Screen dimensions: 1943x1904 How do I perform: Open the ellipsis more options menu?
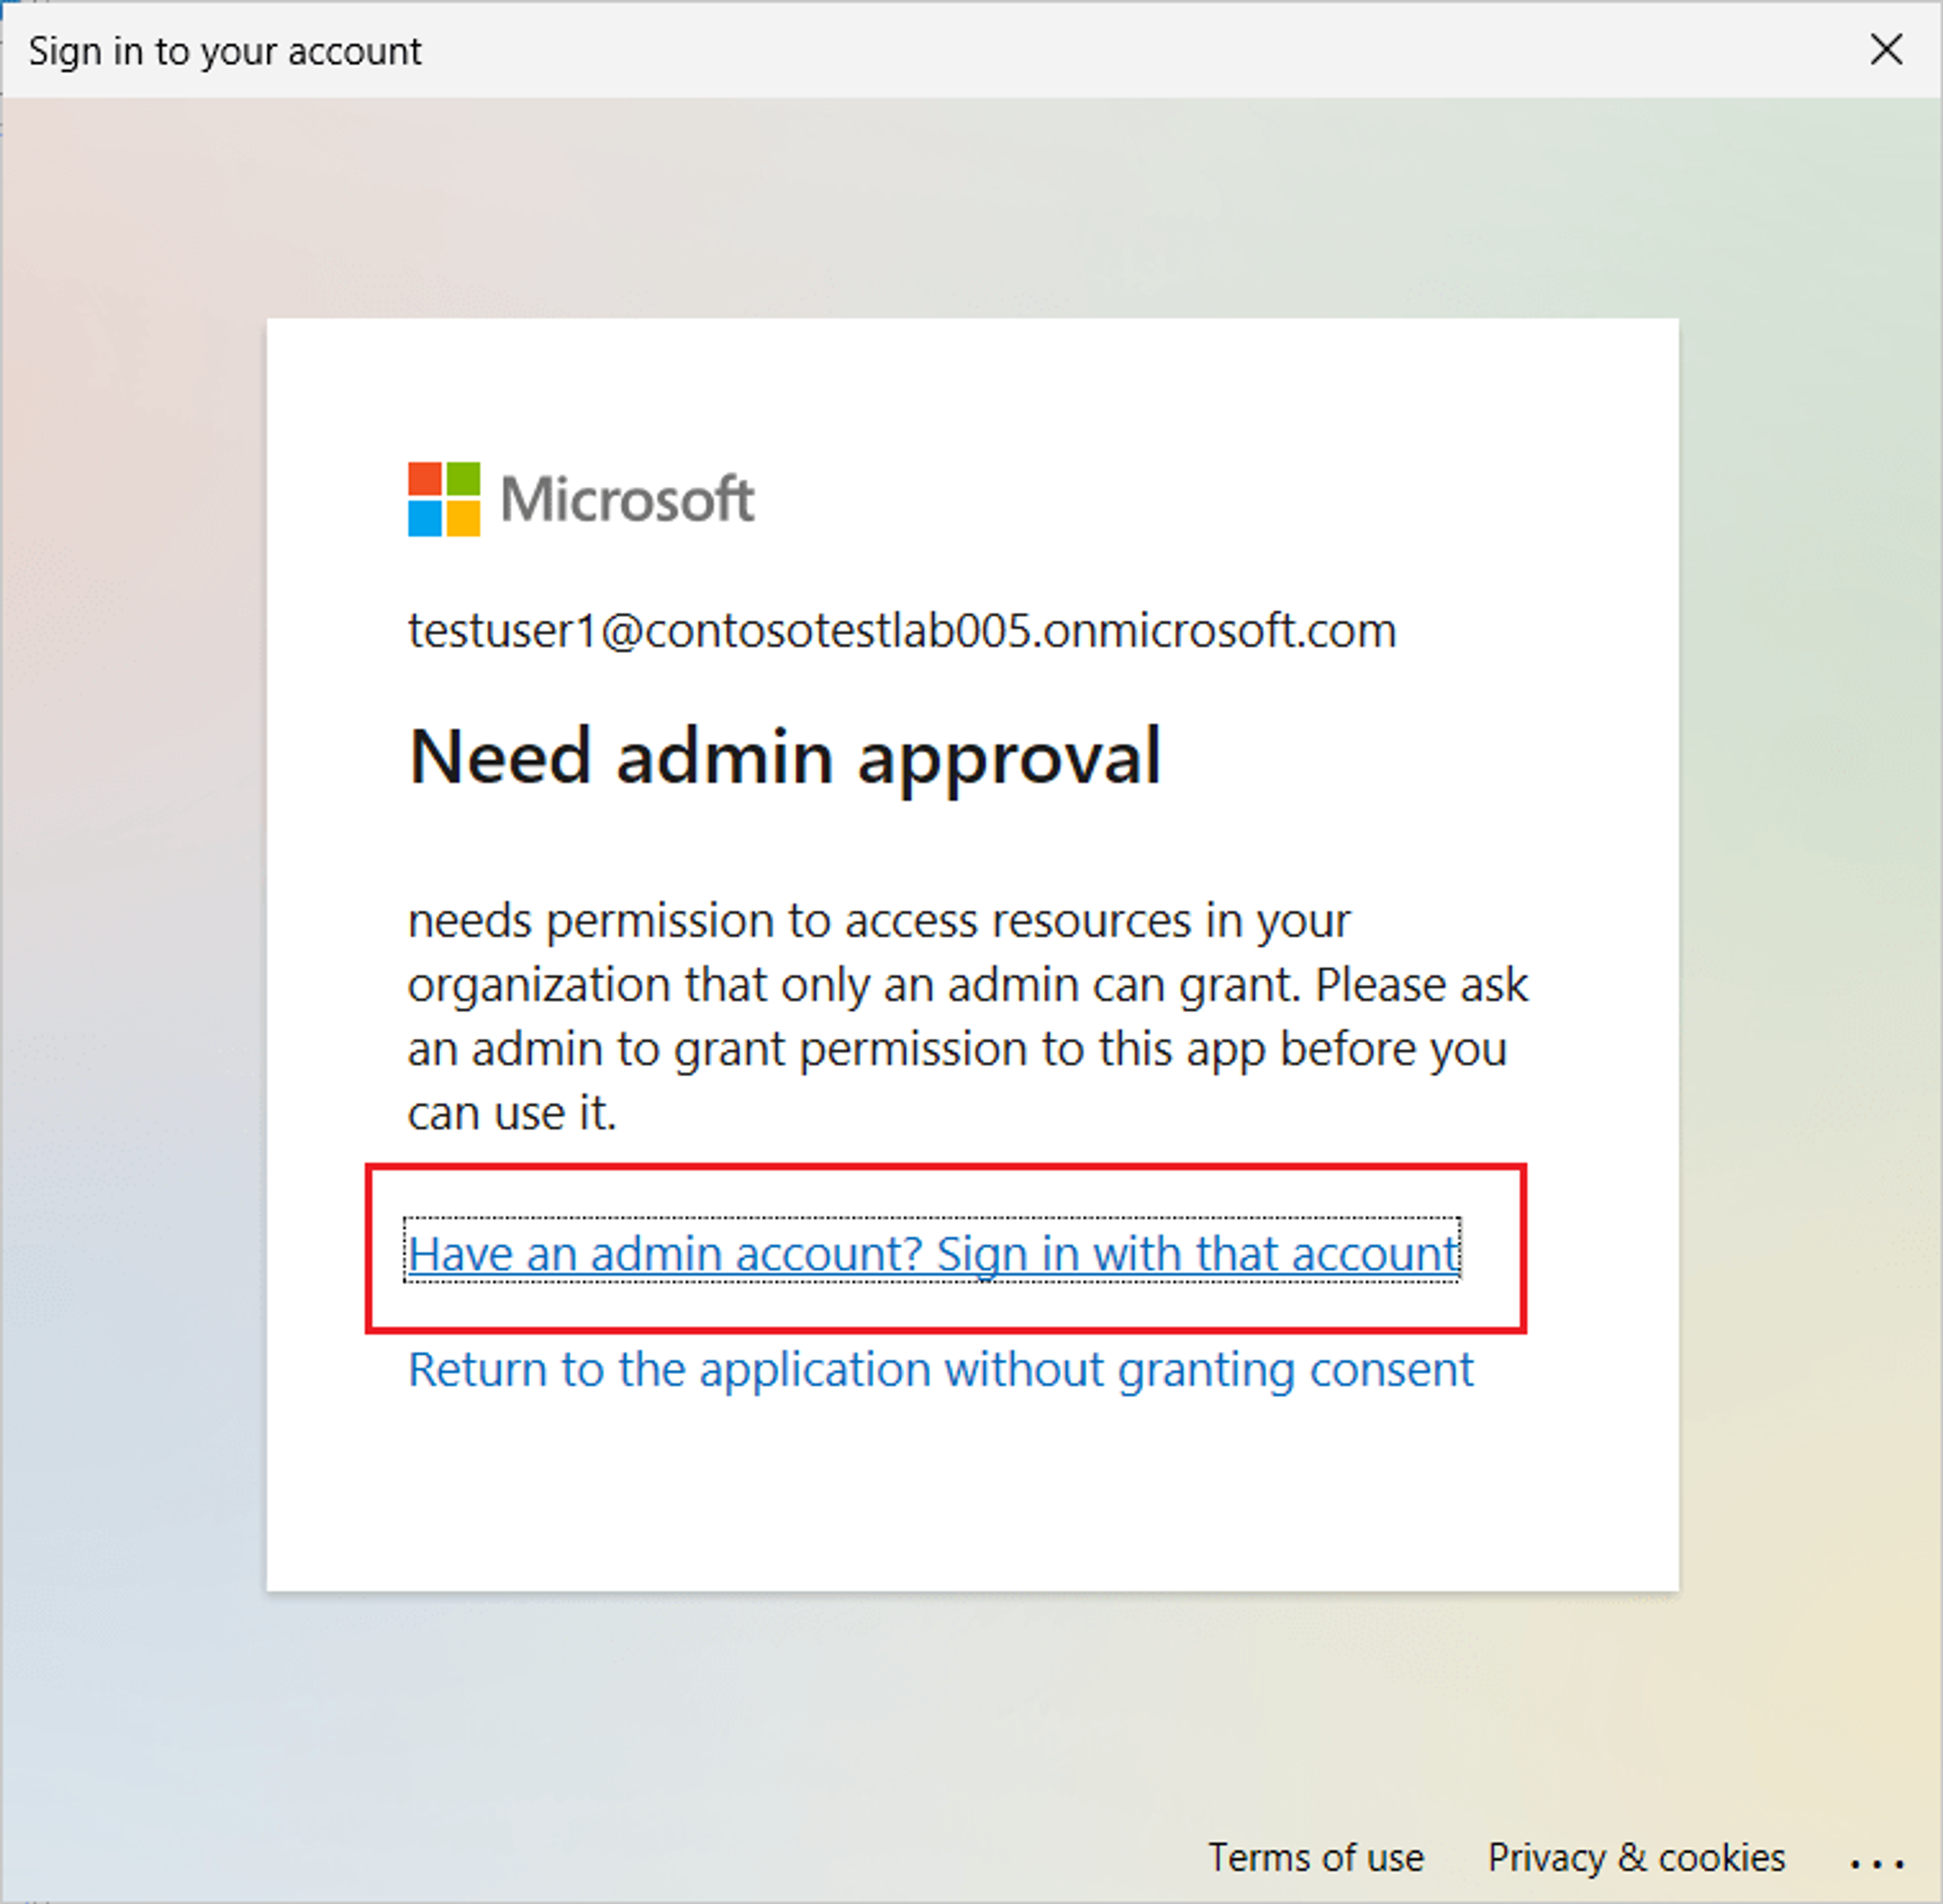coord(1876,1863)
